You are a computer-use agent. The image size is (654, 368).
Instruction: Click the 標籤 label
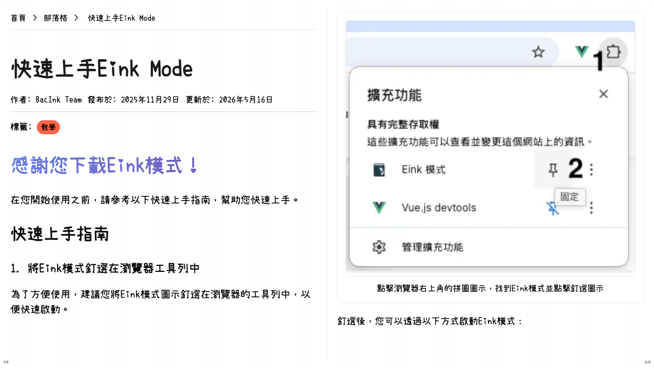tap(21, 127)
